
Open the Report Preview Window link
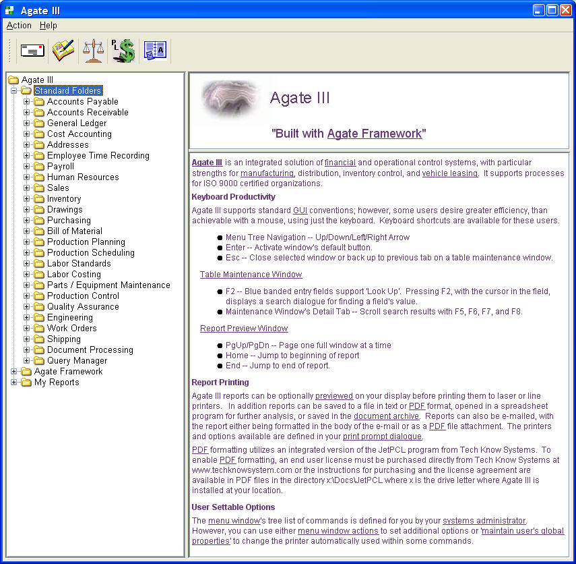[x=244, y=328]
